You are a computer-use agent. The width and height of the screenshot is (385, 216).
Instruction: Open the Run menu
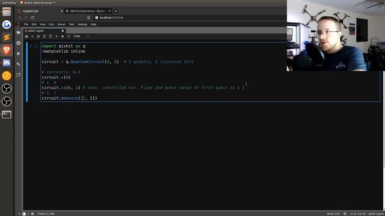[x=52, y=25]
